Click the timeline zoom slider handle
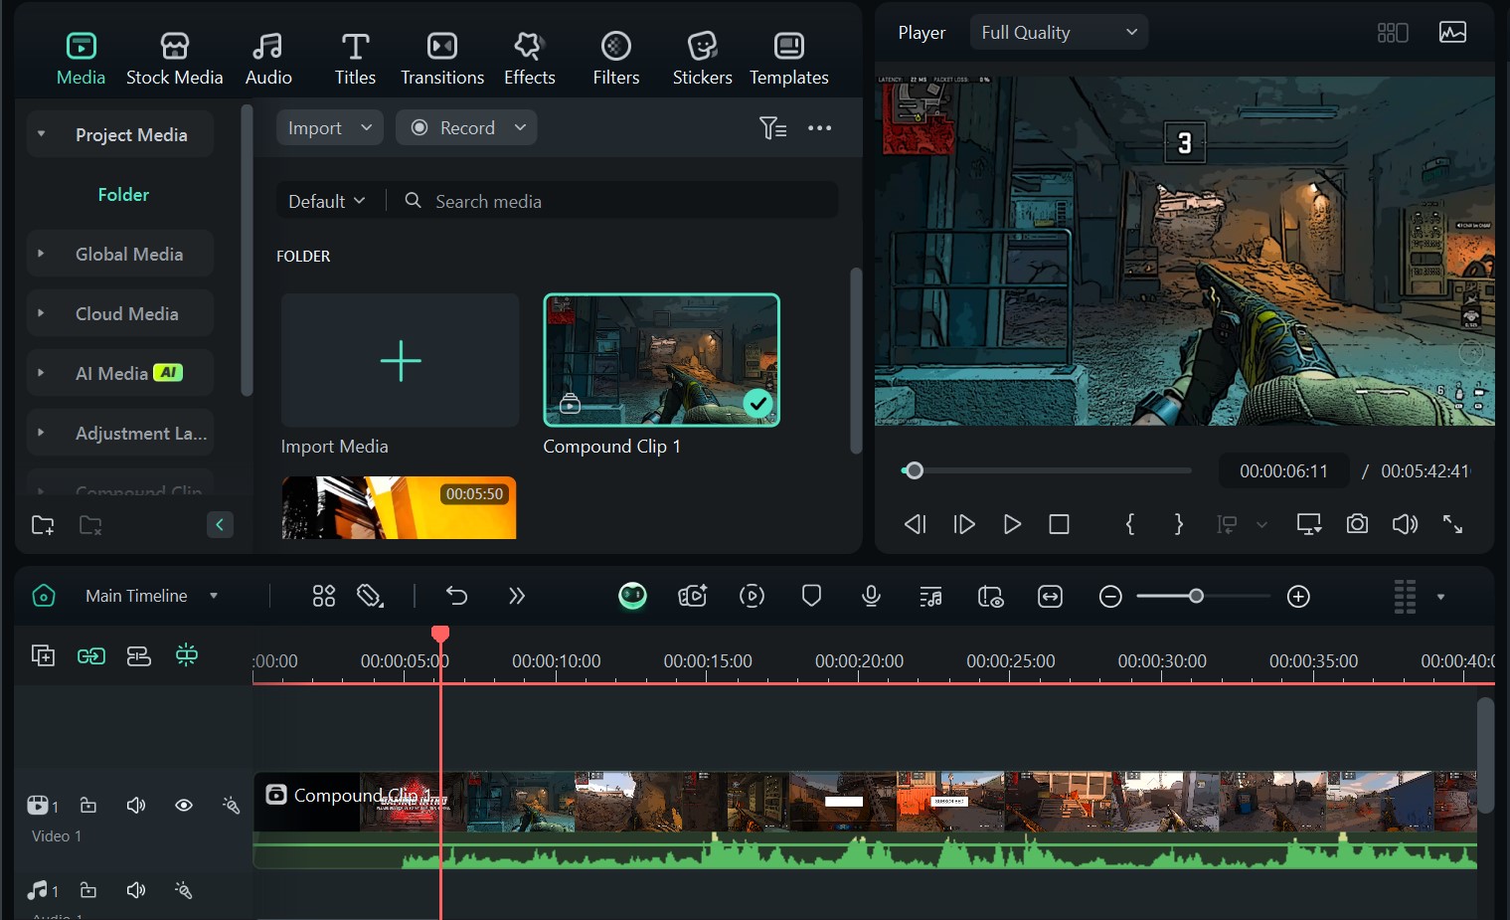Screen dimensions: 1510x920 click(x=1196, y=596)
